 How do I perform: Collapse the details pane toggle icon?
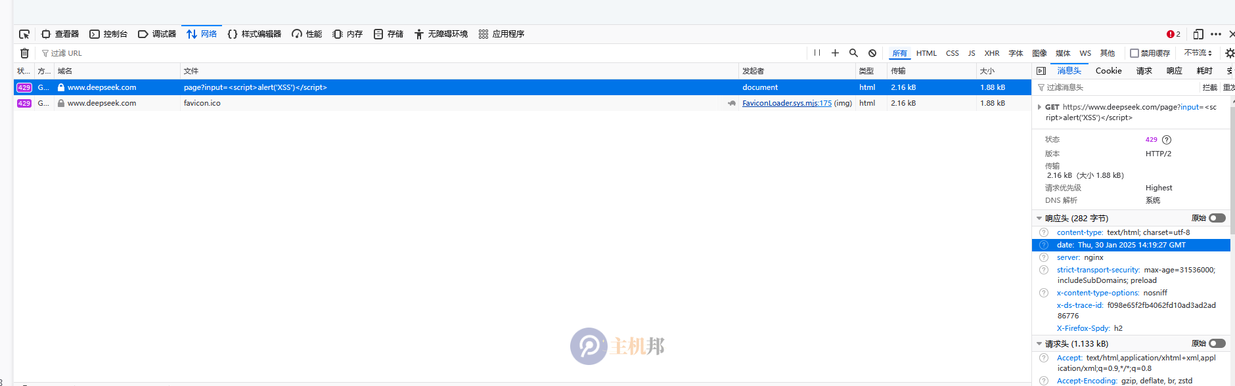tap(1041, 71)
